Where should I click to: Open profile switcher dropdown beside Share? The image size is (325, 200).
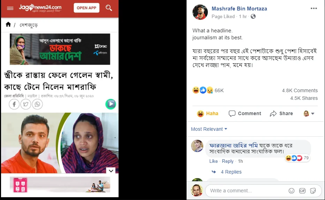coord(309,113)
